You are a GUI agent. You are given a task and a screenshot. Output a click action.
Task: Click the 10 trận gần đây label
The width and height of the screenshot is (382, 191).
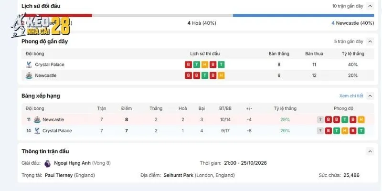(348, 6)
